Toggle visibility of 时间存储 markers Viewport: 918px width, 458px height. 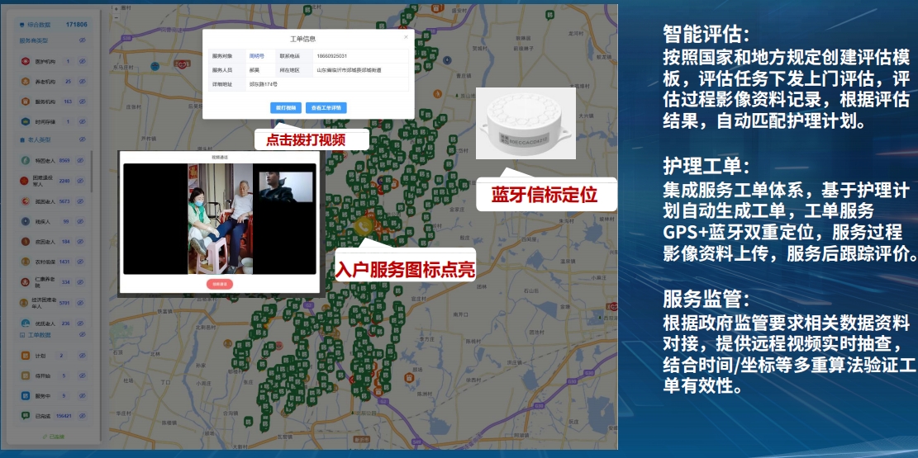82,121
